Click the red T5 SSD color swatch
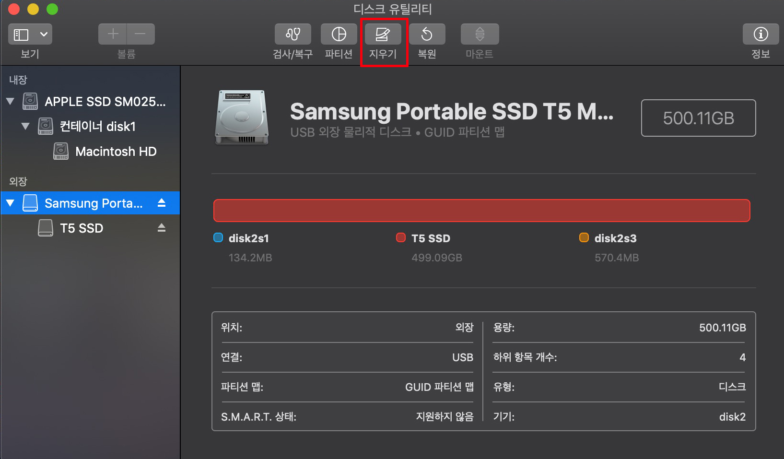 point(401,237)
